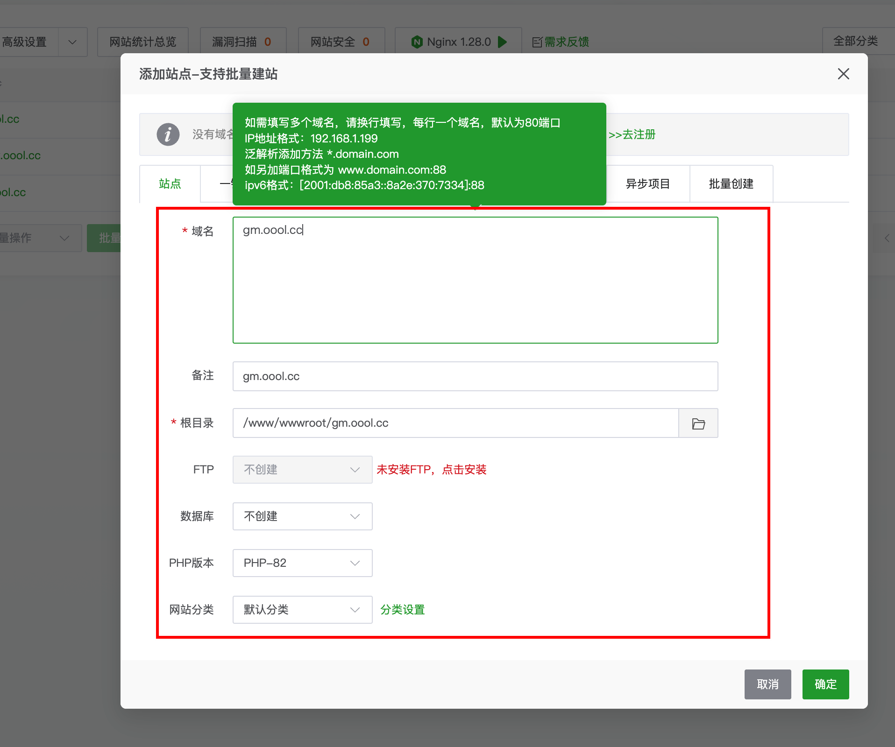
Task: Expand the 高级设置 dropdown arrow
Action: pyautogui.click(x=72, y=42)
